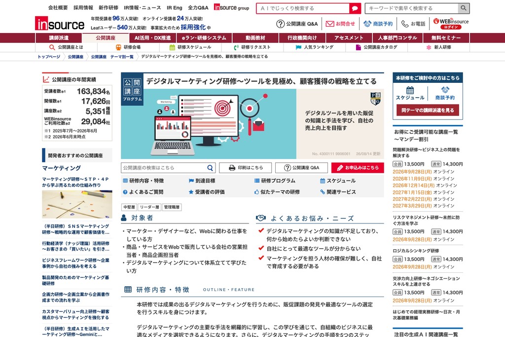
Task: Click the 人気ランキング flag icon
Action: coord(298,47)
